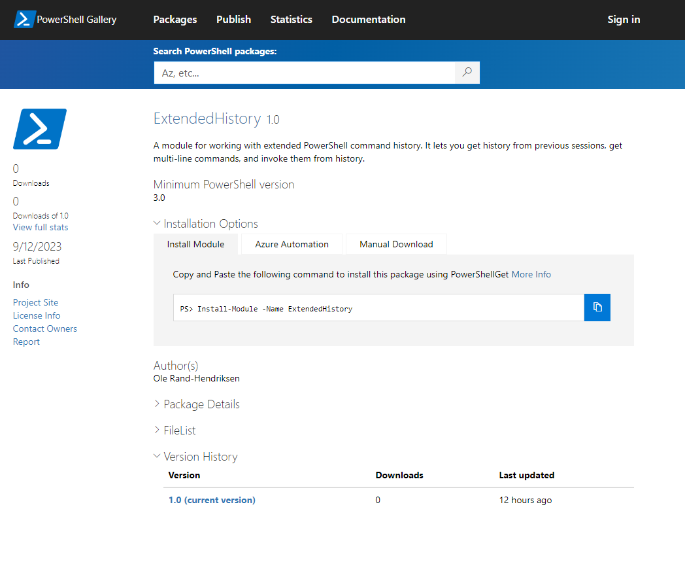
Task: Select the Install Module tab
Action: [x=195, y=245]
